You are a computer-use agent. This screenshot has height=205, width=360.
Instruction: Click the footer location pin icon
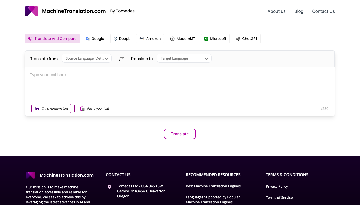[109, 187]
